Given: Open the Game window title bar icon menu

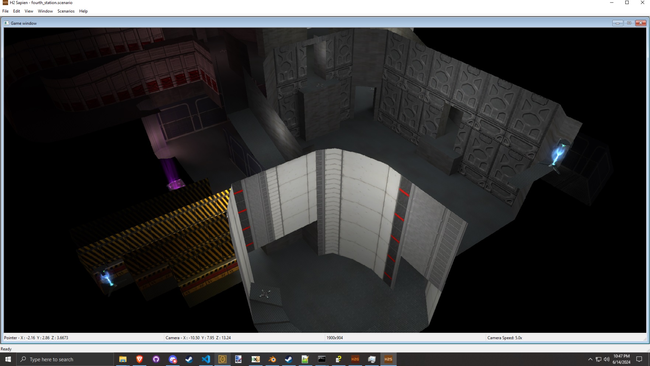Looking at the screenshot, I should (7, 23).
